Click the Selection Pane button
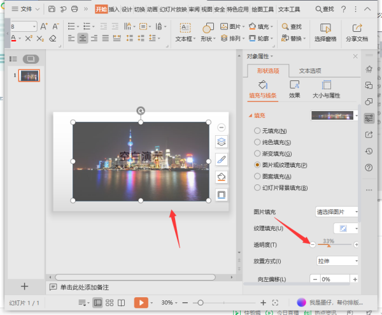The width and height of the screenshot is (382, 315). [x=325, y=32]
